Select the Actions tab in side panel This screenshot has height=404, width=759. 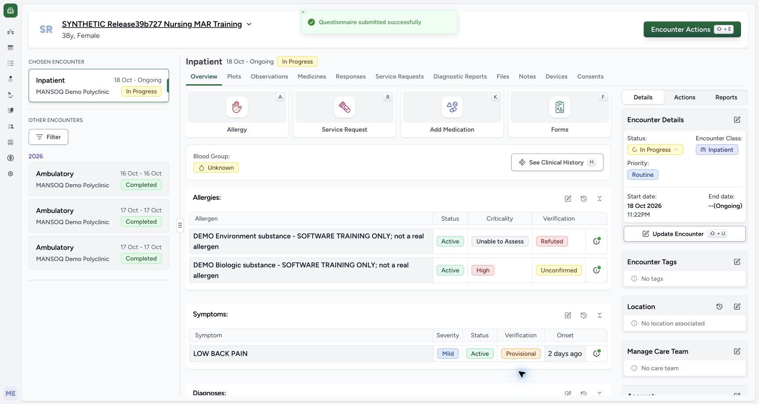(684, 97)
